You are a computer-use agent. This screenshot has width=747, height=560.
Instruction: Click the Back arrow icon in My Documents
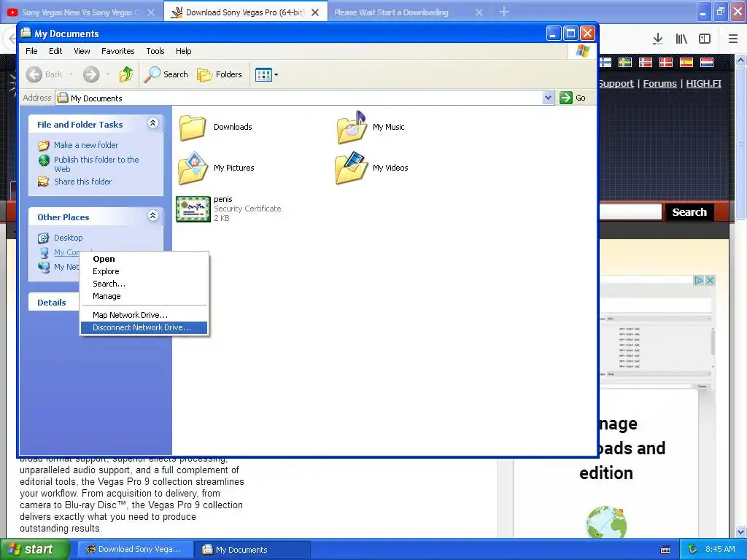(34, 74)
